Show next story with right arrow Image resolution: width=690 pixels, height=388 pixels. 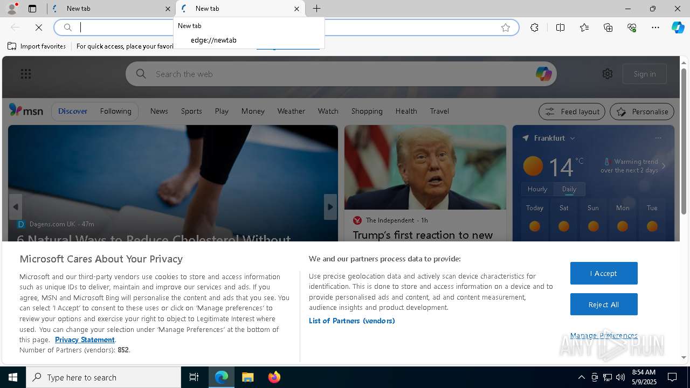[x=330, y=207]
